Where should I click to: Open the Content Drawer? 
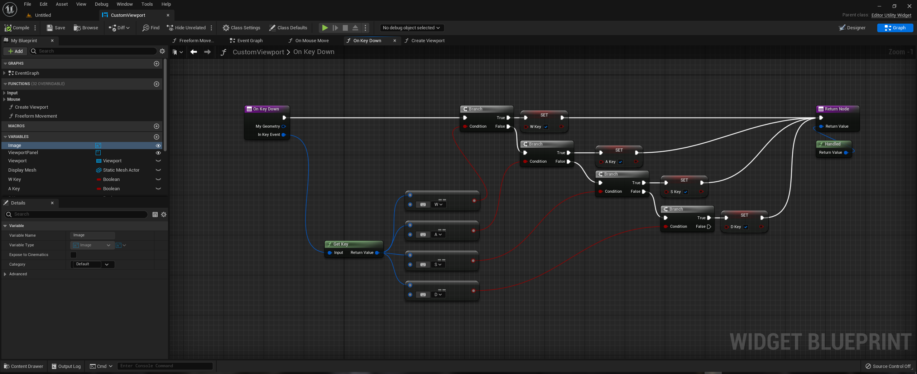[23, 366]
